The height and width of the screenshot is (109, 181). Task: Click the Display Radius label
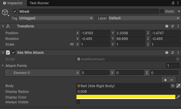[x=17, y=91]
